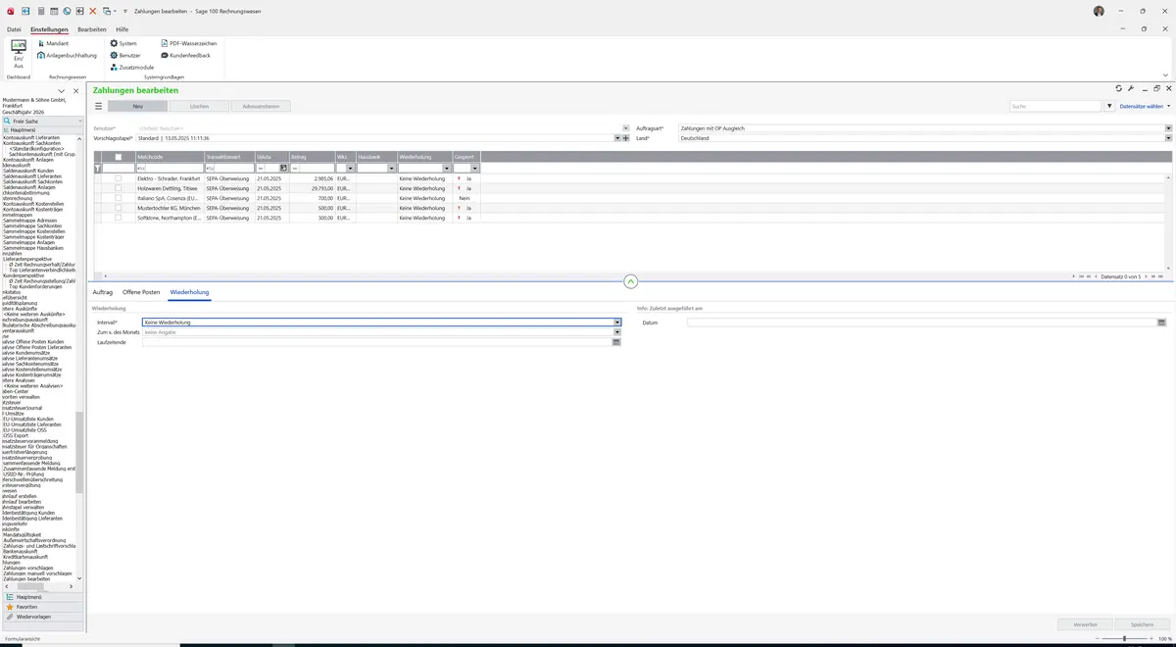Click the calendar icon in quick access toolbar
The width and height of the screenshot is (1176, 647).
coord(53,10)
